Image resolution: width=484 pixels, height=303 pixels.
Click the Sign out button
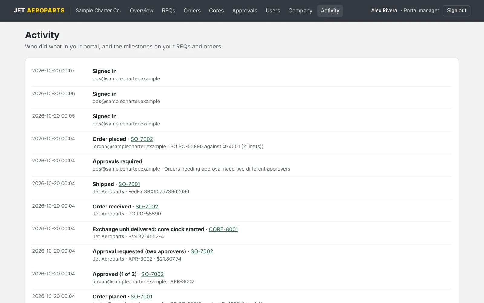[x=456, y=11]
